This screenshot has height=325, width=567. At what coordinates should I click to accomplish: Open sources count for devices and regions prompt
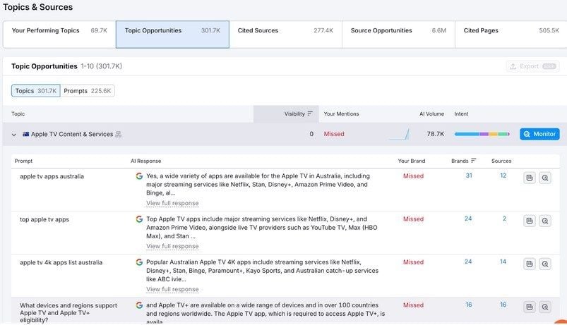(503, 305)
